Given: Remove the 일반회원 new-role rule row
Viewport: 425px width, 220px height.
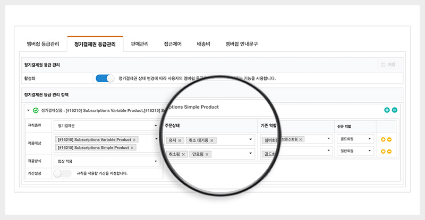Looking at the screenshot, I should pos(389,151).
